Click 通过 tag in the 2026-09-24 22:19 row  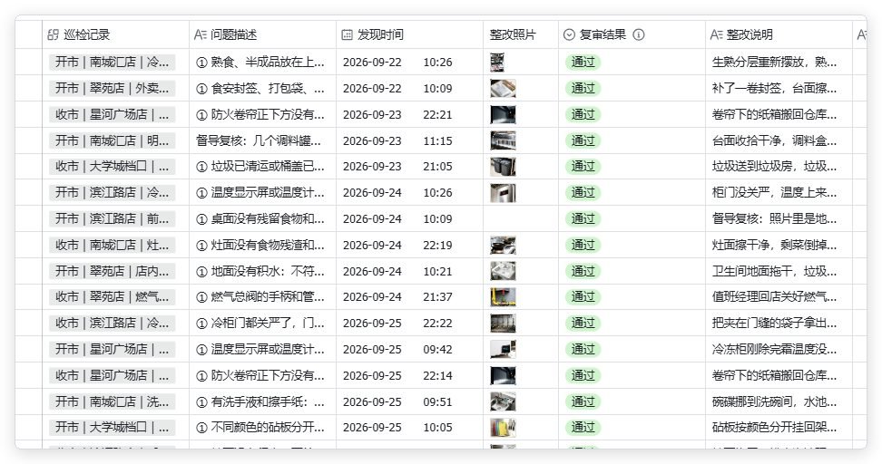(583, 245)
